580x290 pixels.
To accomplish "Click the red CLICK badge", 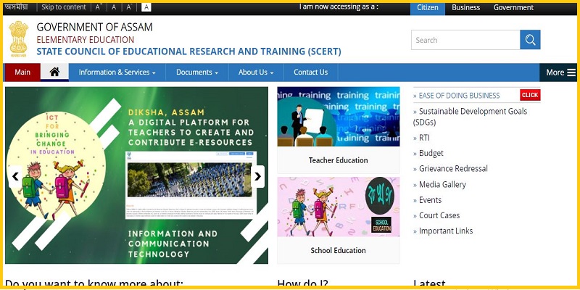I will (530, 95).
